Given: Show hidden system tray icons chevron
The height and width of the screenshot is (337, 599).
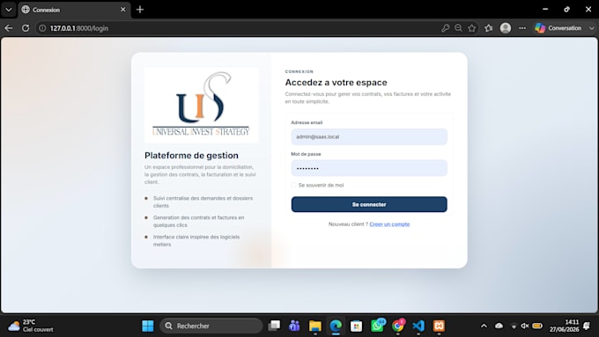Looking at the screenshot, I should [484, 326].
